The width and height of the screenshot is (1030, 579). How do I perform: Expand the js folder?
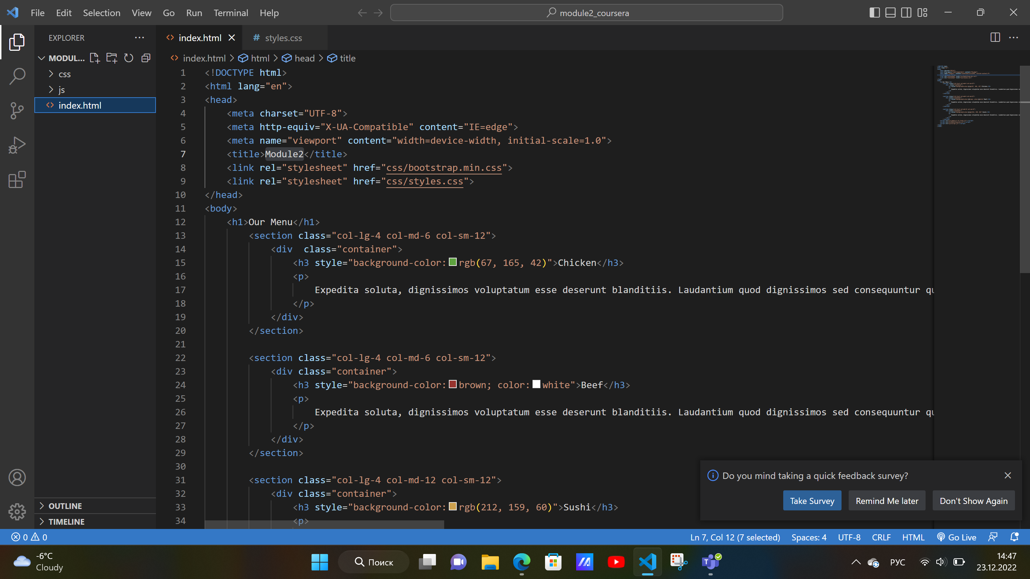click(x=61, y=89)
